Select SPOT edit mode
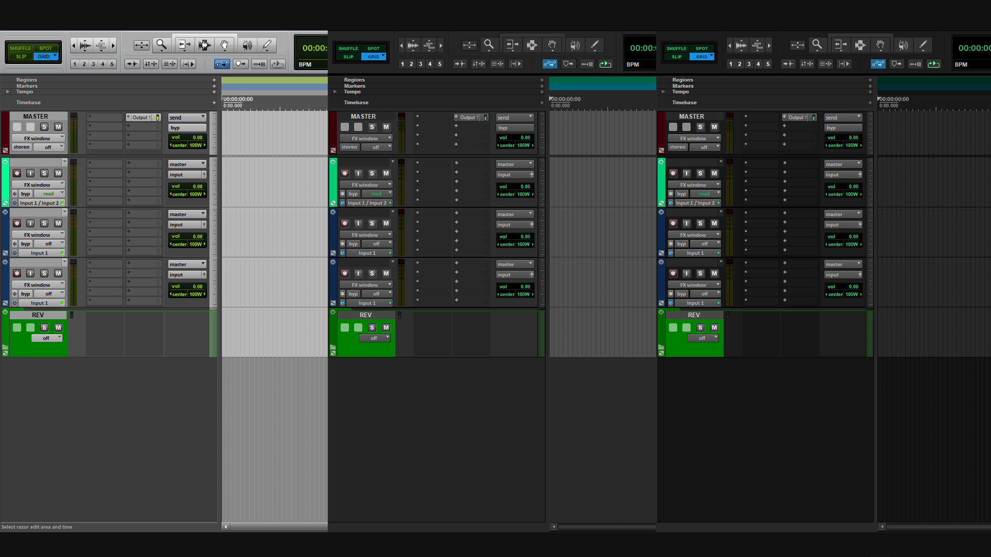 point(45,48)
